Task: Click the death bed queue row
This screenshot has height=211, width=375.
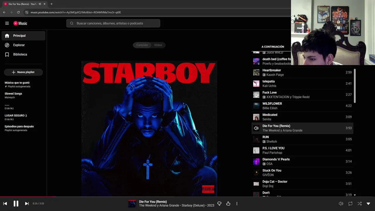Action: [271, 61]
